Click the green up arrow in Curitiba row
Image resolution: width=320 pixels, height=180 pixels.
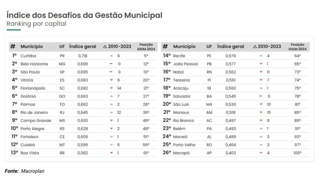click(111, 56)
